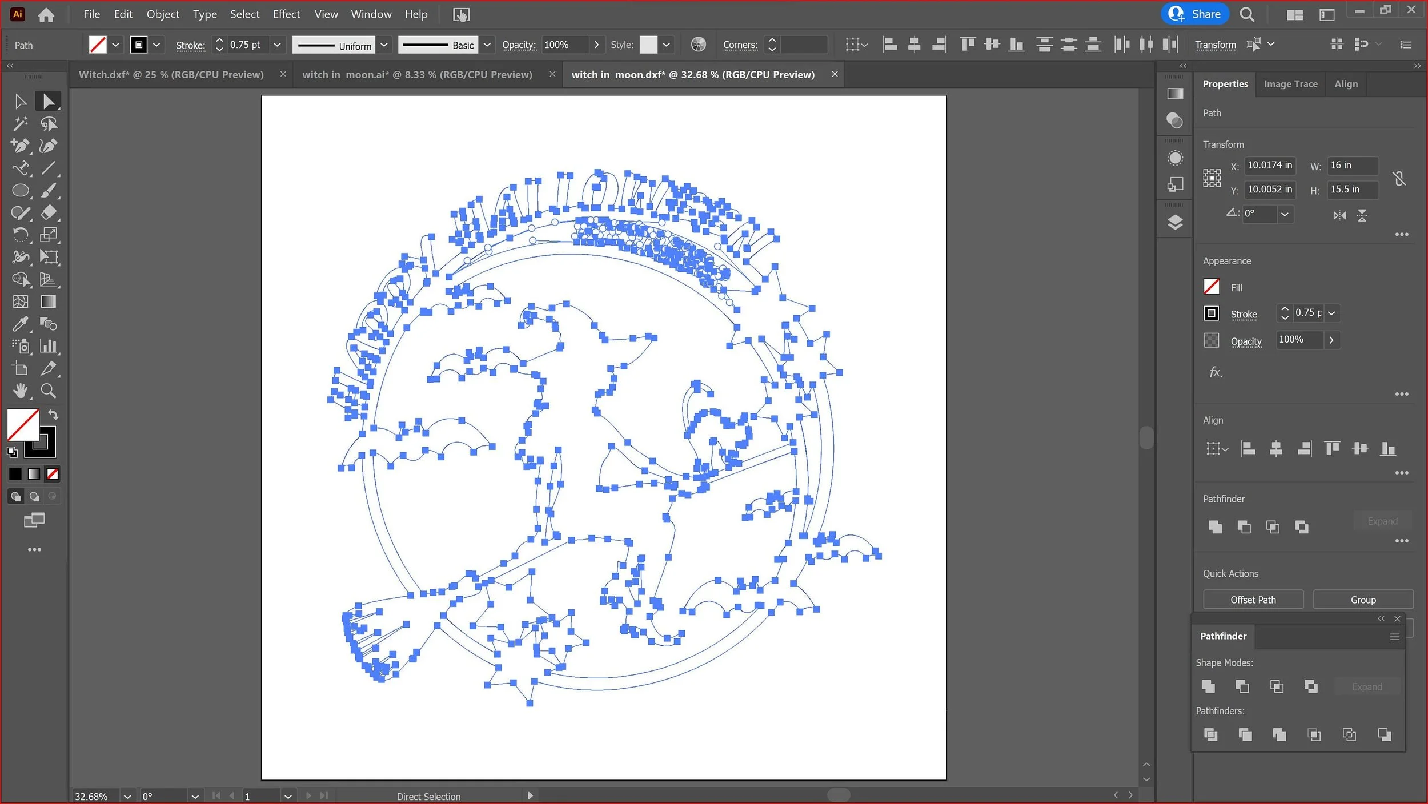1428x804 pixels.
Task: Click the Opacity link in Appearance
Action: (x=1246, y=341)
